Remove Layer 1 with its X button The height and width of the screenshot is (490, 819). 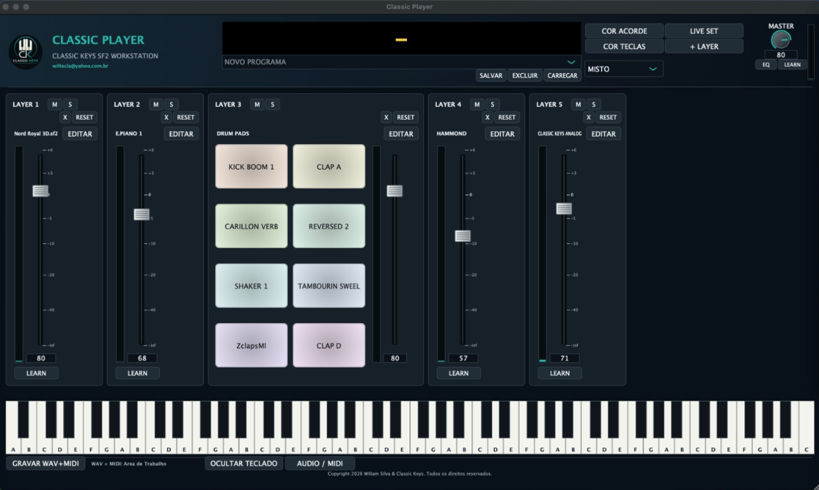pos(65,117)
